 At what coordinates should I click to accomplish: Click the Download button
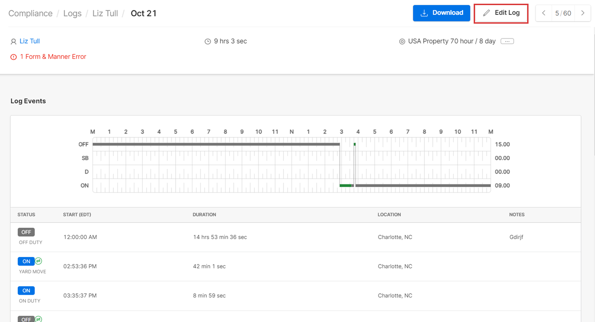pyautogui.click(x=441, y=13)
